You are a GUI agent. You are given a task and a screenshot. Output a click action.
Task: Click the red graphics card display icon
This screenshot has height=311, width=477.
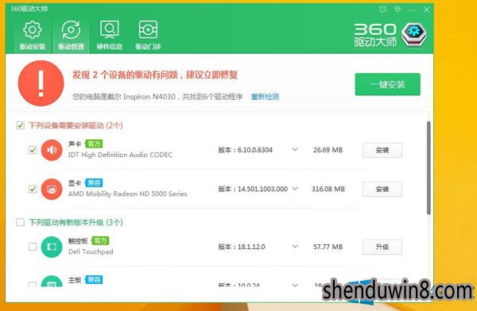[52, 189]
